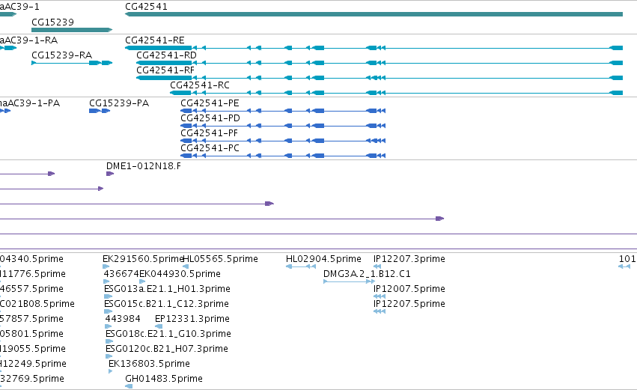
Task: Click the CG42541-PC protein label
Action: click(x=210, y=148)
